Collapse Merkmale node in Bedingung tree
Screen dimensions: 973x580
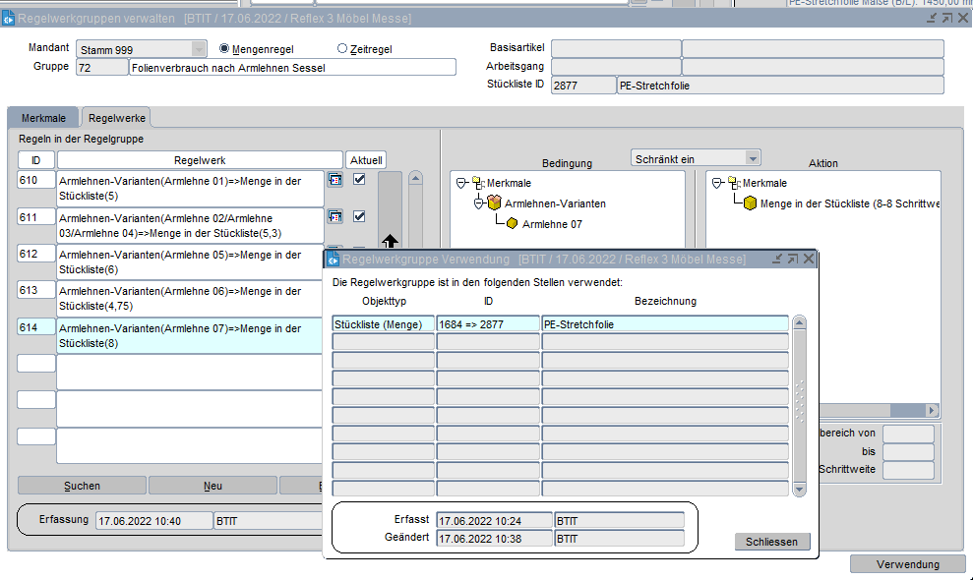tap(461, 183)
